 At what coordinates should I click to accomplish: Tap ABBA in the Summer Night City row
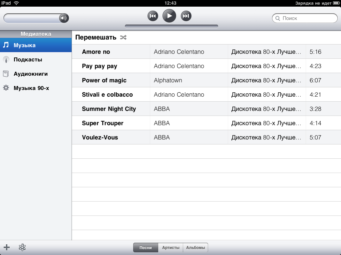coord(162,109)
